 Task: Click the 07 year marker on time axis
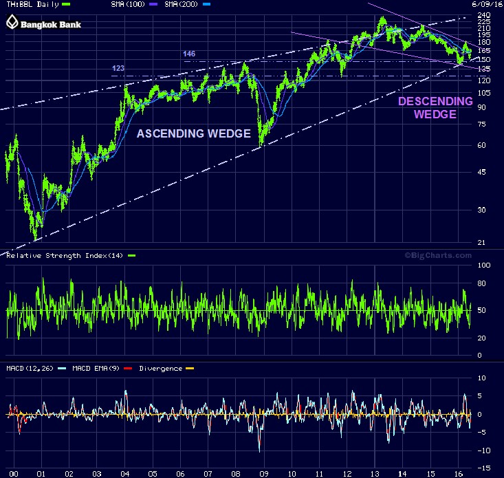tap(208, 474)
